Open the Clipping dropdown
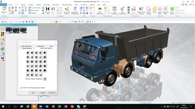This screenshot has height=109, width=195. [x=32, y=13]
